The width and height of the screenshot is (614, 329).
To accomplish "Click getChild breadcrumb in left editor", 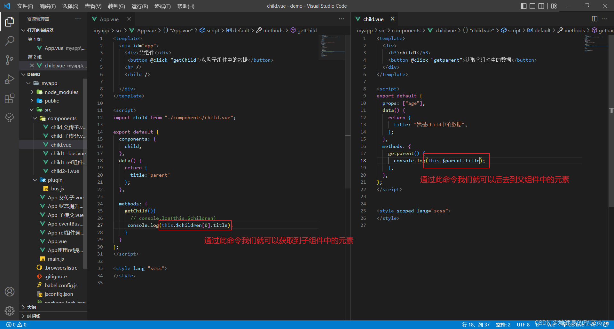I will point(303,30).
